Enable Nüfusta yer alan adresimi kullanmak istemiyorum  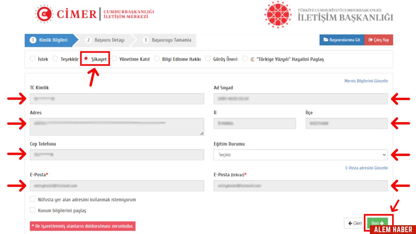coord(32,199)
